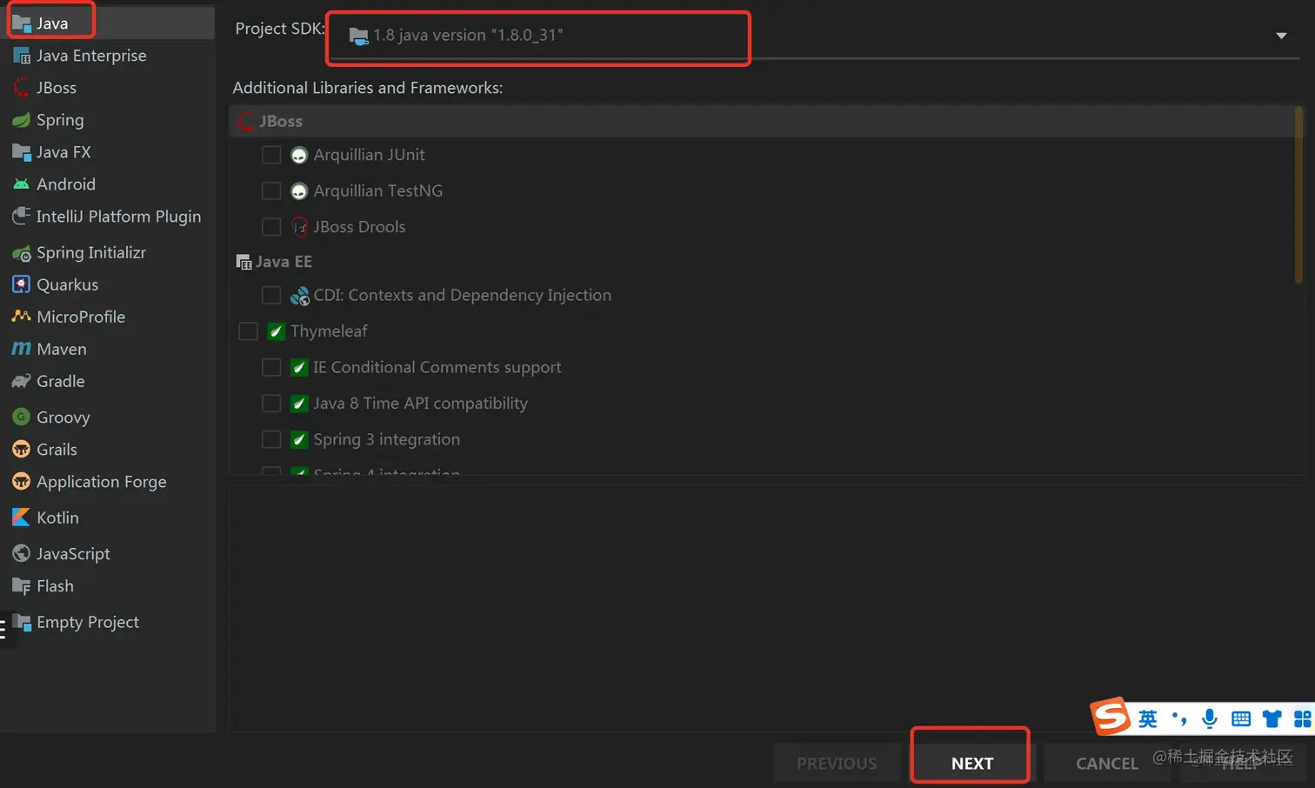Viewport: 1315px width, 788px height.
Task: Click the PREVIOUS button
Action: click(x=837, y=763)
